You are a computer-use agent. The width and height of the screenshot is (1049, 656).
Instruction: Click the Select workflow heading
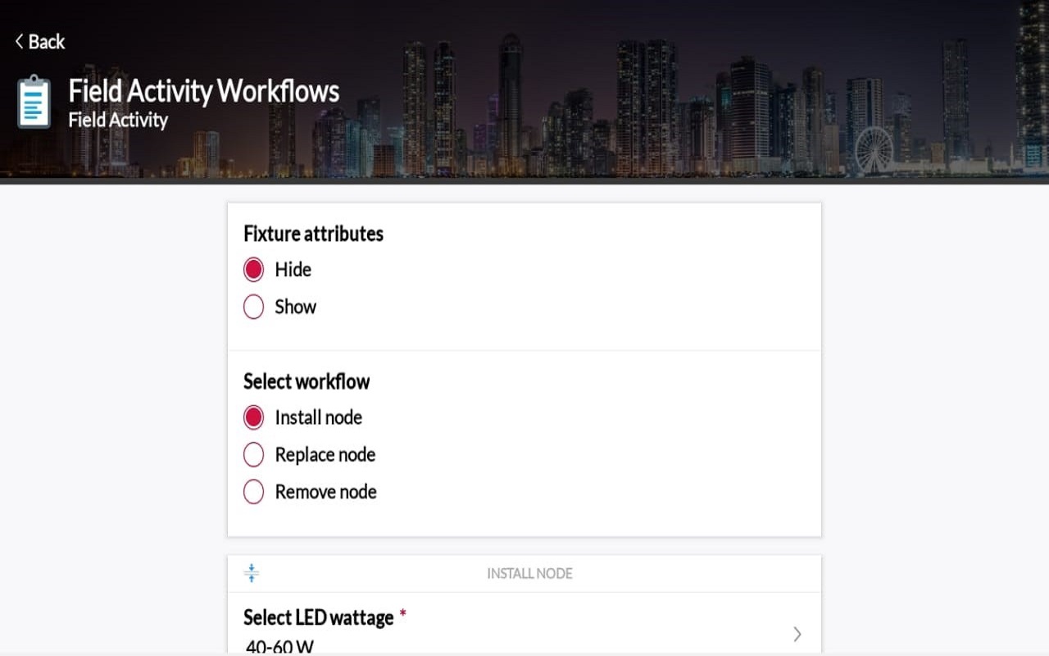[x=307, y=381]
